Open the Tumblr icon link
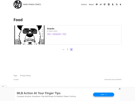 113,4
